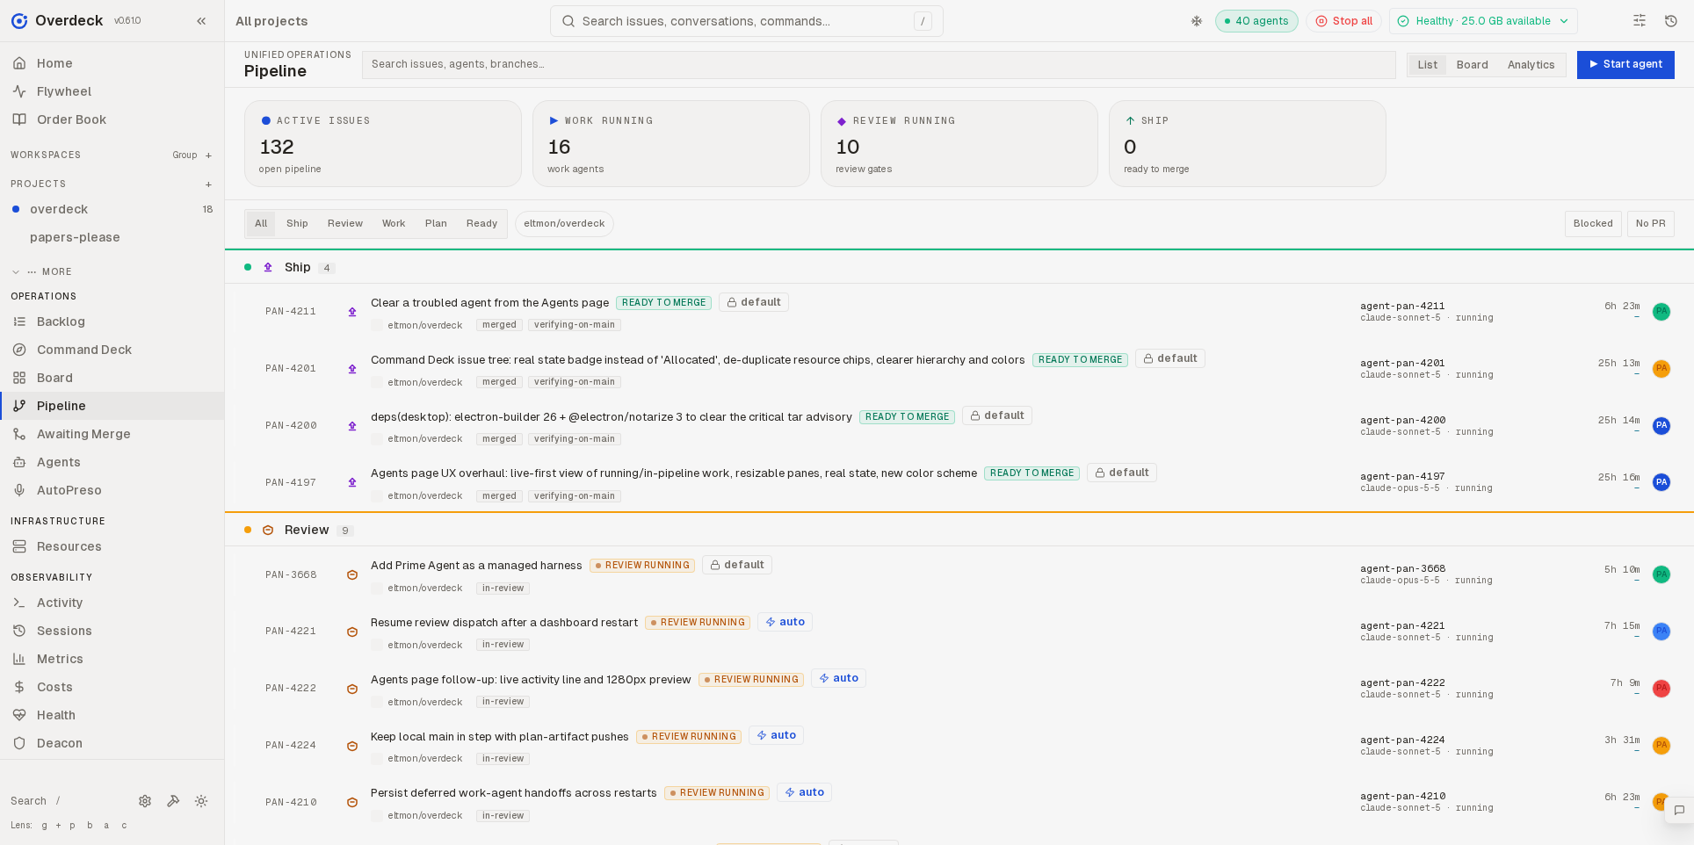Open settings gear in sidebar footer
Viewport: 1694px width, 845px height.
point(145,801)
